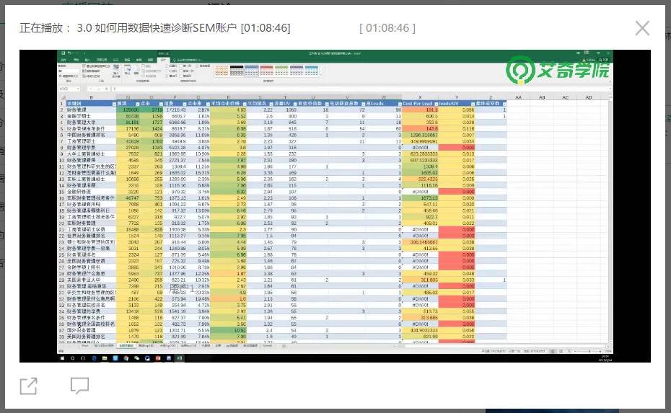Open filter dropdown for leads/UV column

473,104
